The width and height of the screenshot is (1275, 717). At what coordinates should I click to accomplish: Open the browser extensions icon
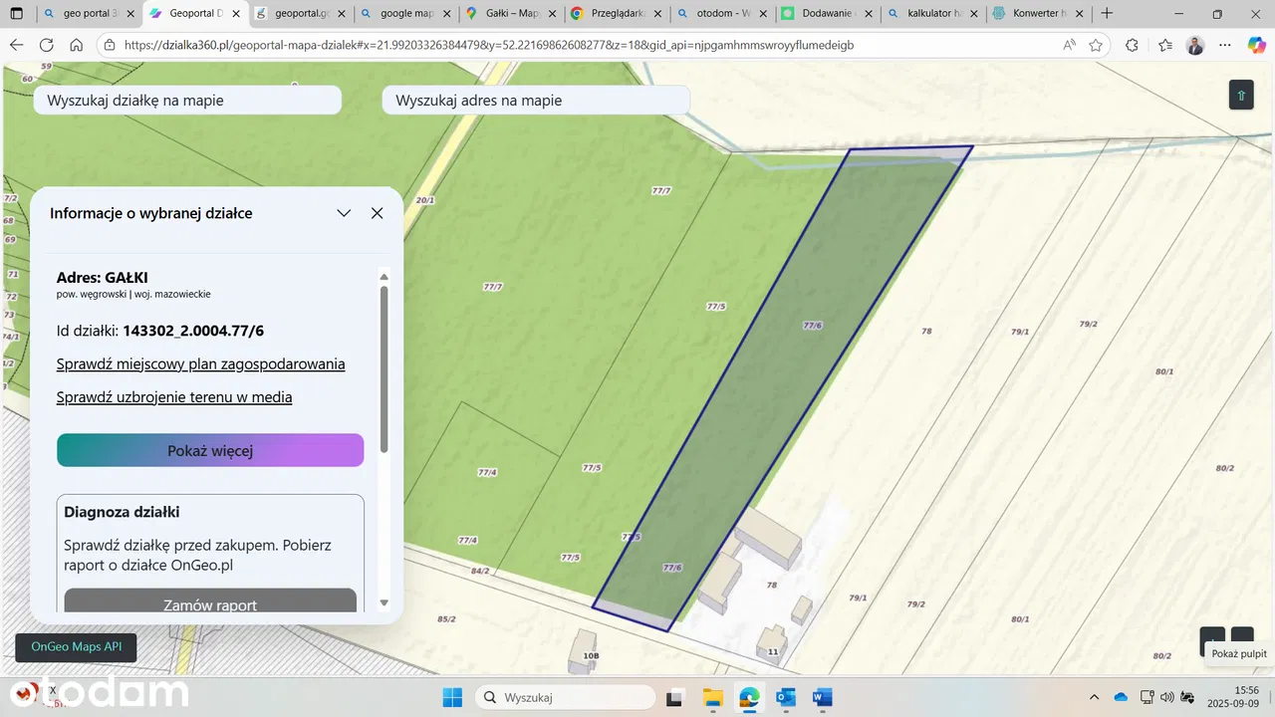point(1132,46)
